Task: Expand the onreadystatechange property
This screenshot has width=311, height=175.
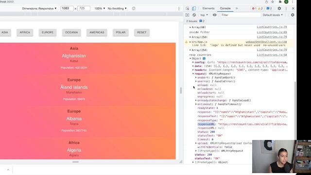Action: (x=196, y=101)
